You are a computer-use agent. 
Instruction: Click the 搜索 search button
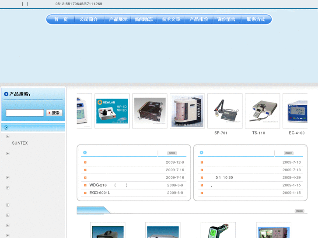(x=54, y=113)
